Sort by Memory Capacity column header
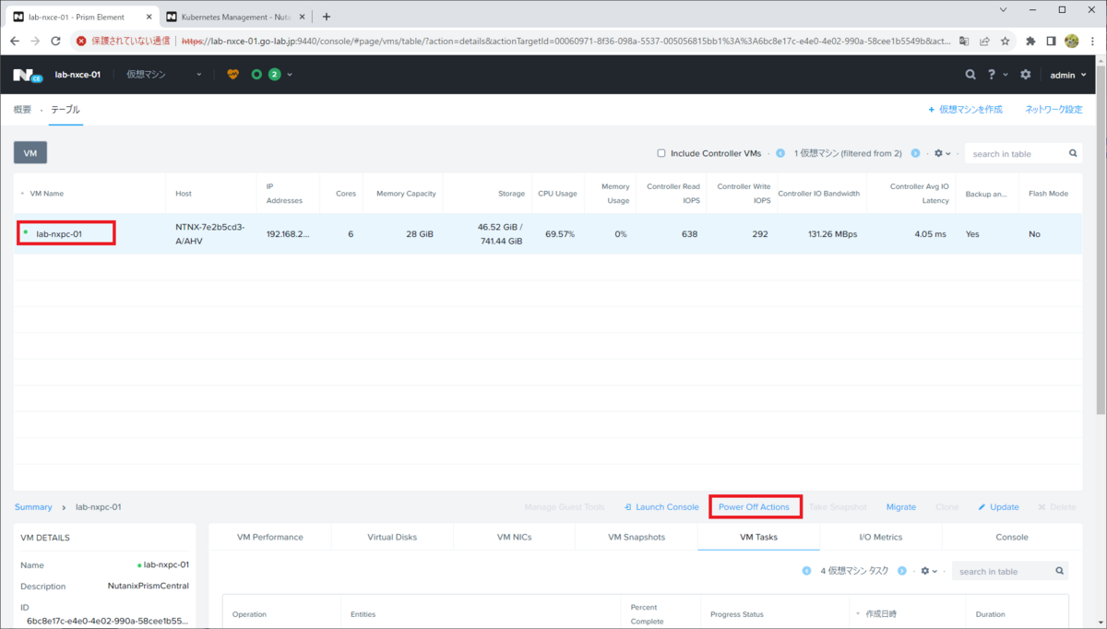 coord(405,194)
